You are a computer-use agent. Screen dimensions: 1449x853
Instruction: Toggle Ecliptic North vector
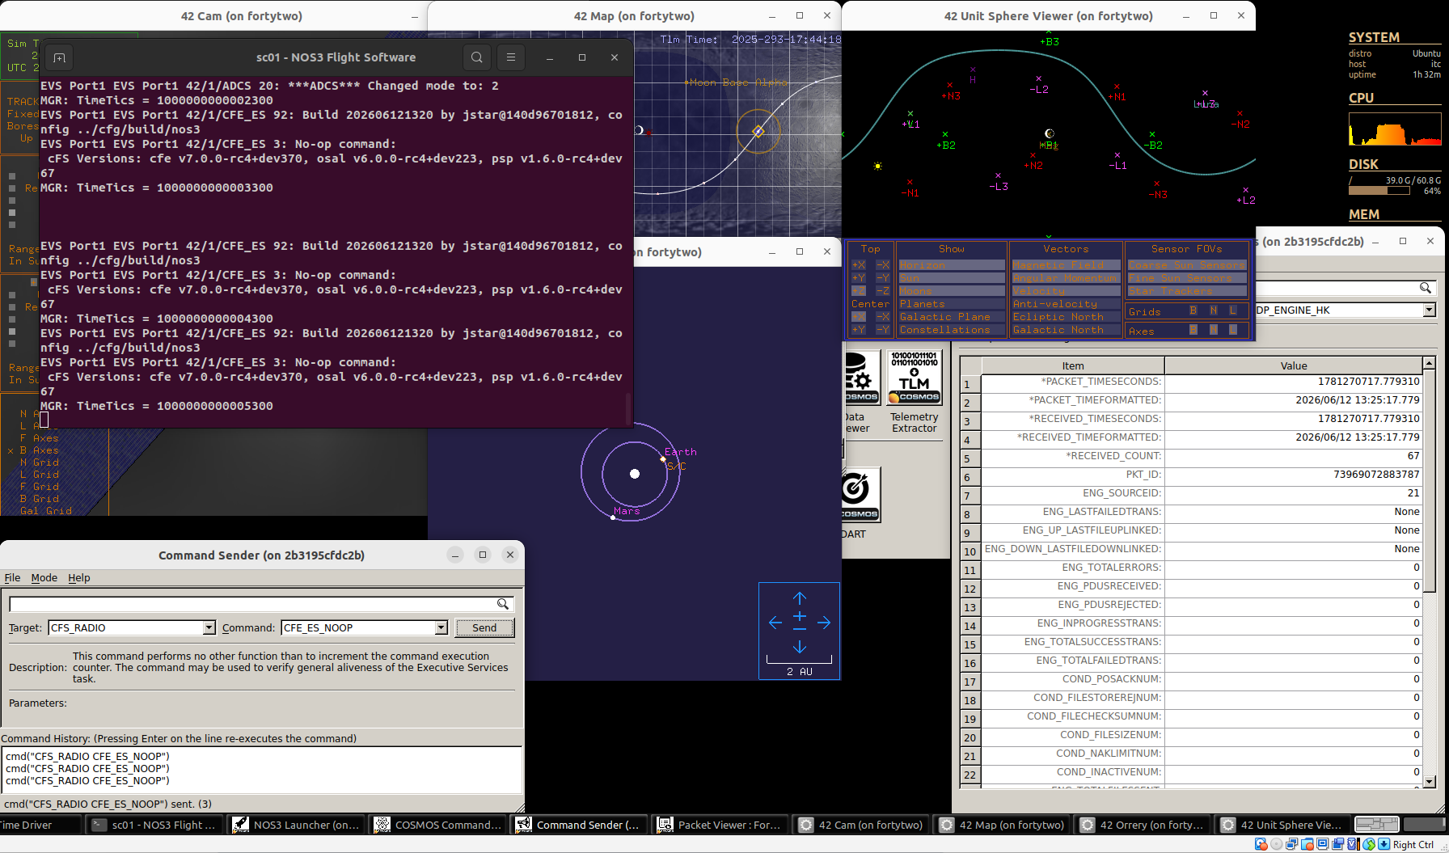tap(1066, 317)
